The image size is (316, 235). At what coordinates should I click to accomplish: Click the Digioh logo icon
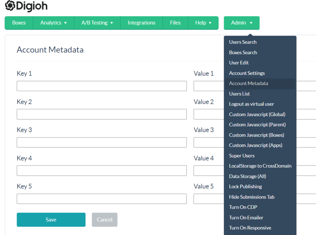pyautogui.click(x=9, y=6)
